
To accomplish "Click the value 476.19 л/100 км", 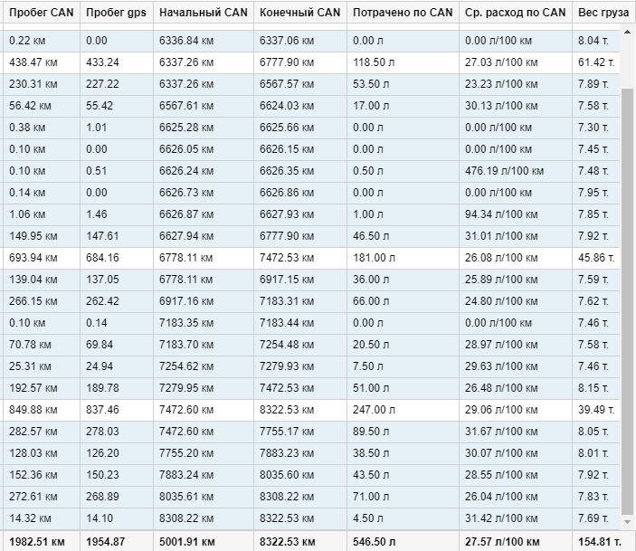I will pyautogui.click(x=504, y=171).
